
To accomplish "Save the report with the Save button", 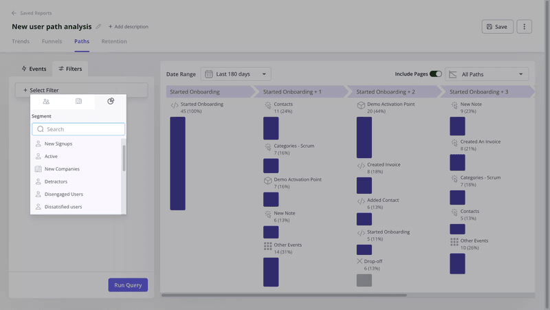I will (x=497, y=27).
